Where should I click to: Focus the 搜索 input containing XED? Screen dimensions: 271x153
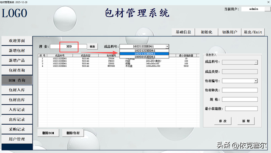tap(69, 46)
